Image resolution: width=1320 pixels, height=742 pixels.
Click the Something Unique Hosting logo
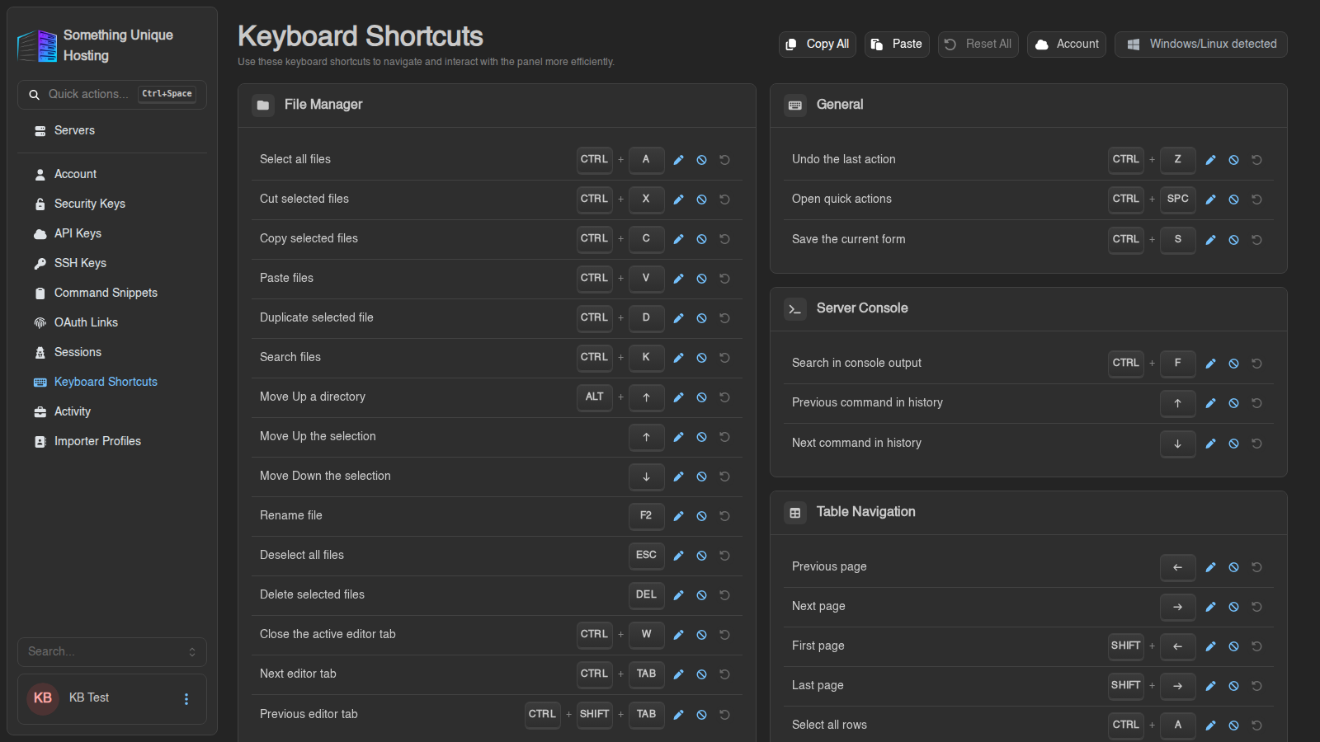click(x=38, y=45)
